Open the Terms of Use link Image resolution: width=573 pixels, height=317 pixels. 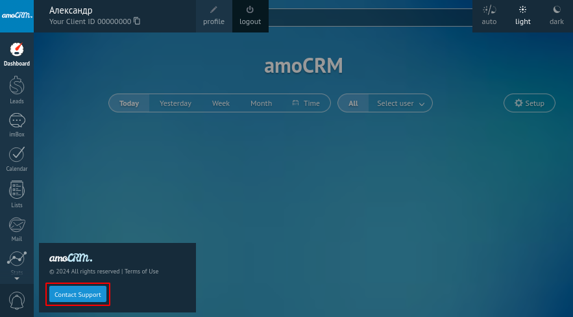coord(141,272)
